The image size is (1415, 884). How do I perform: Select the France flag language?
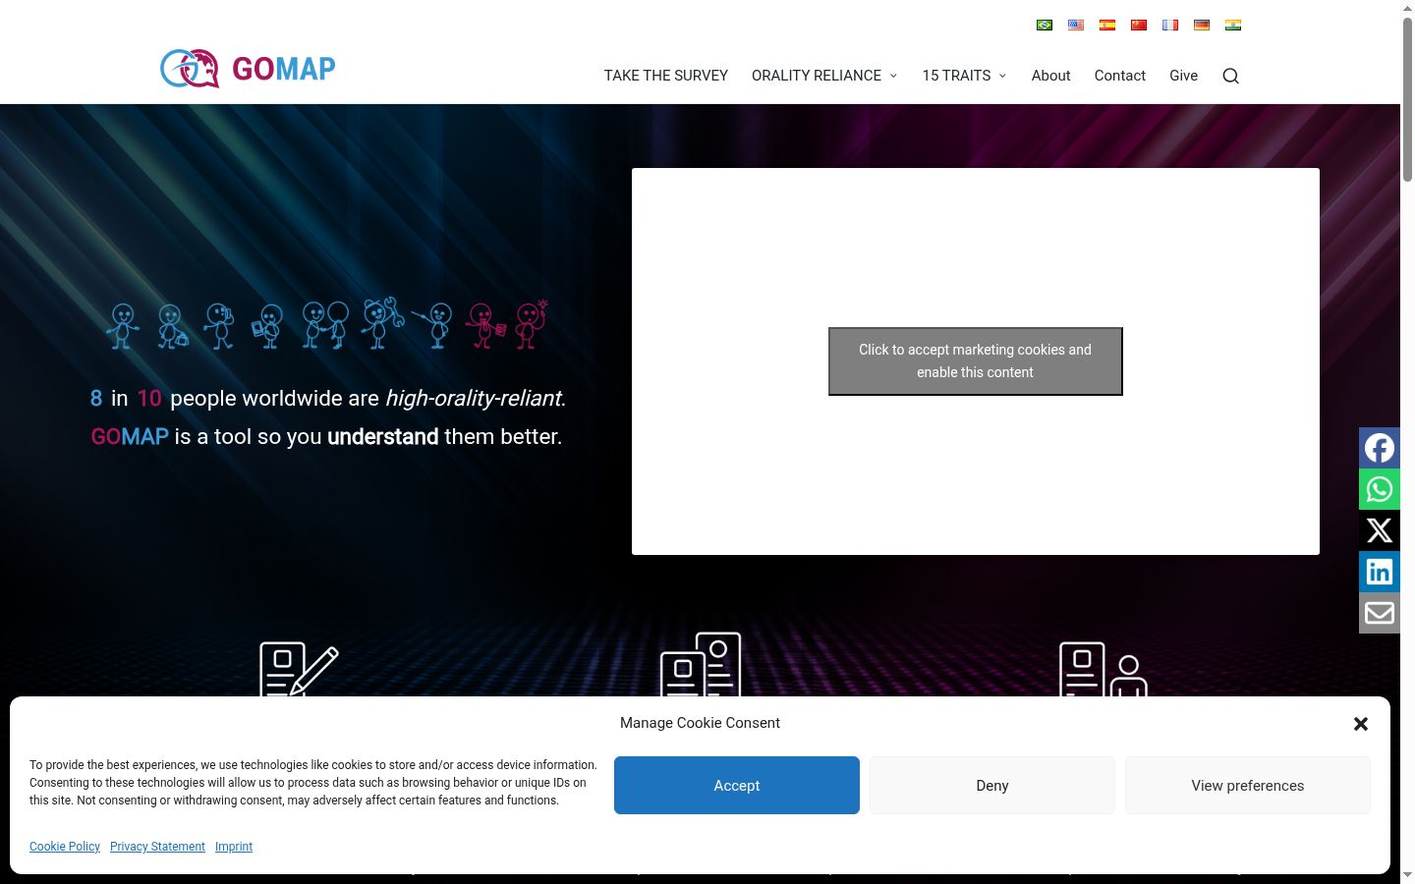pyautogui.click(x=1170, y=26)
